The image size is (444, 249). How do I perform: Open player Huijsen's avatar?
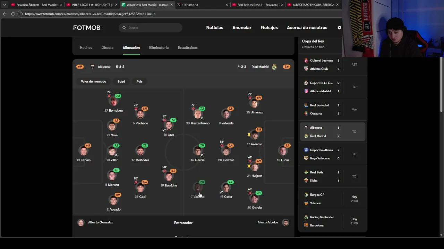point(255,167)
